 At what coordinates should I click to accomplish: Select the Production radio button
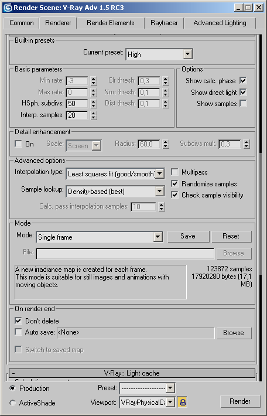(x=12, y=388)
